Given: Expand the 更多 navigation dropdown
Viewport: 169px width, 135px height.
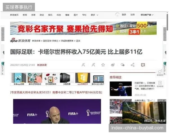Looking at the screenshot, I should coord(95,15).
